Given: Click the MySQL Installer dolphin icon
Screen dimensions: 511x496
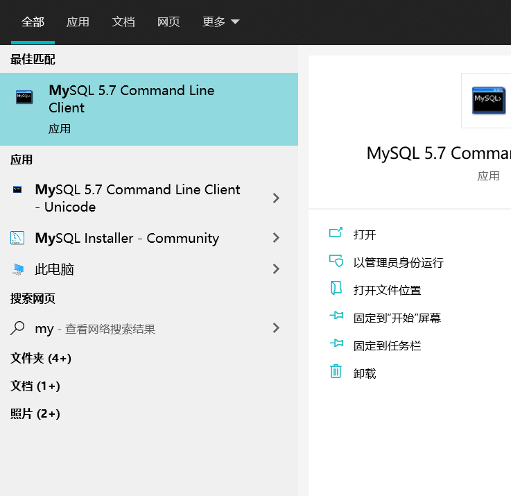Looking at the screenshot, I should pos(17,238).
